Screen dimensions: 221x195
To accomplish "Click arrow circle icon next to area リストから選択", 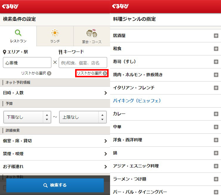I will (49, 73).
